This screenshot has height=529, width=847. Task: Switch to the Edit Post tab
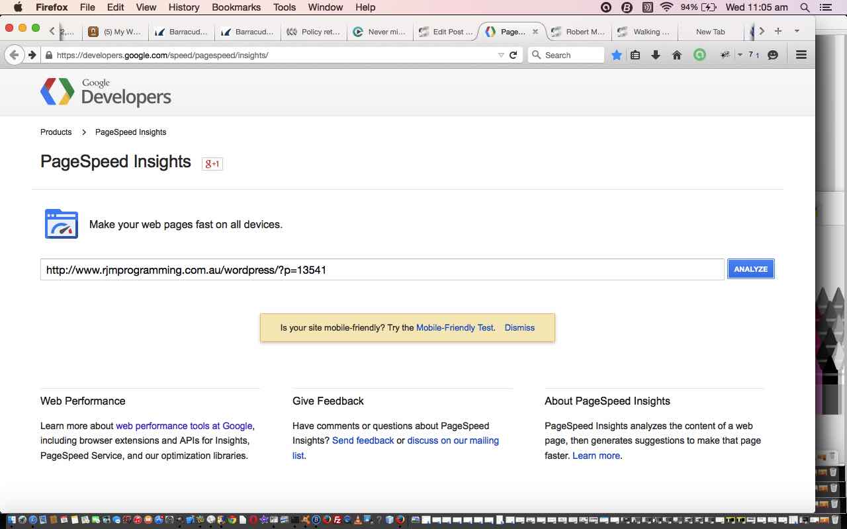click(445, 31)
